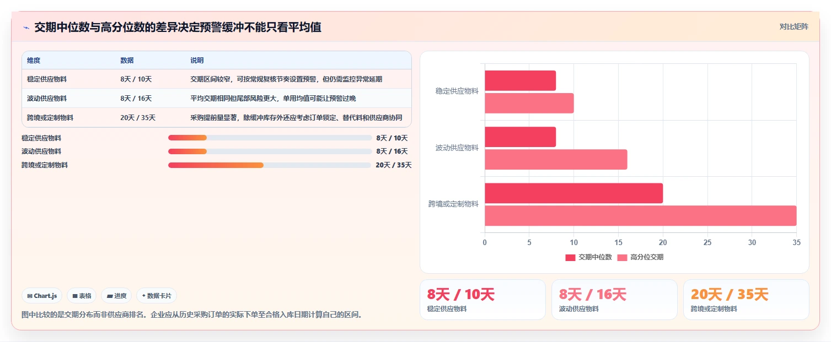Click the footnote text 图中比较的是交期分布

(x=191, y=315)
